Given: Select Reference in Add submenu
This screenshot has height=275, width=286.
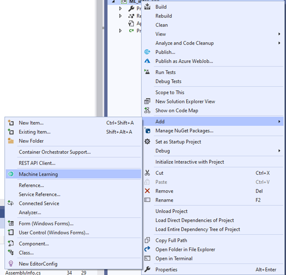Looking at the screenshot, I should [73, 185].
